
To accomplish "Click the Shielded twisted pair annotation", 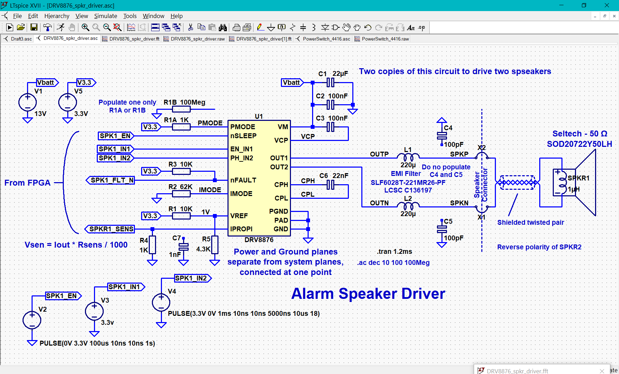I will click(531, 222).
